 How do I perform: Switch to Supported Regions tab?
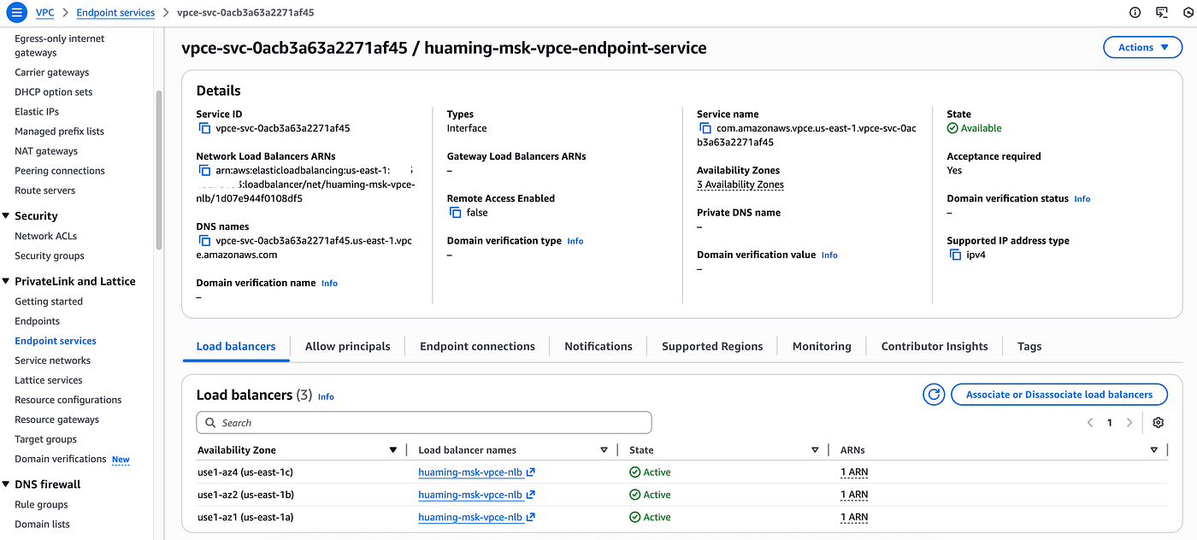tap(712, 346)
